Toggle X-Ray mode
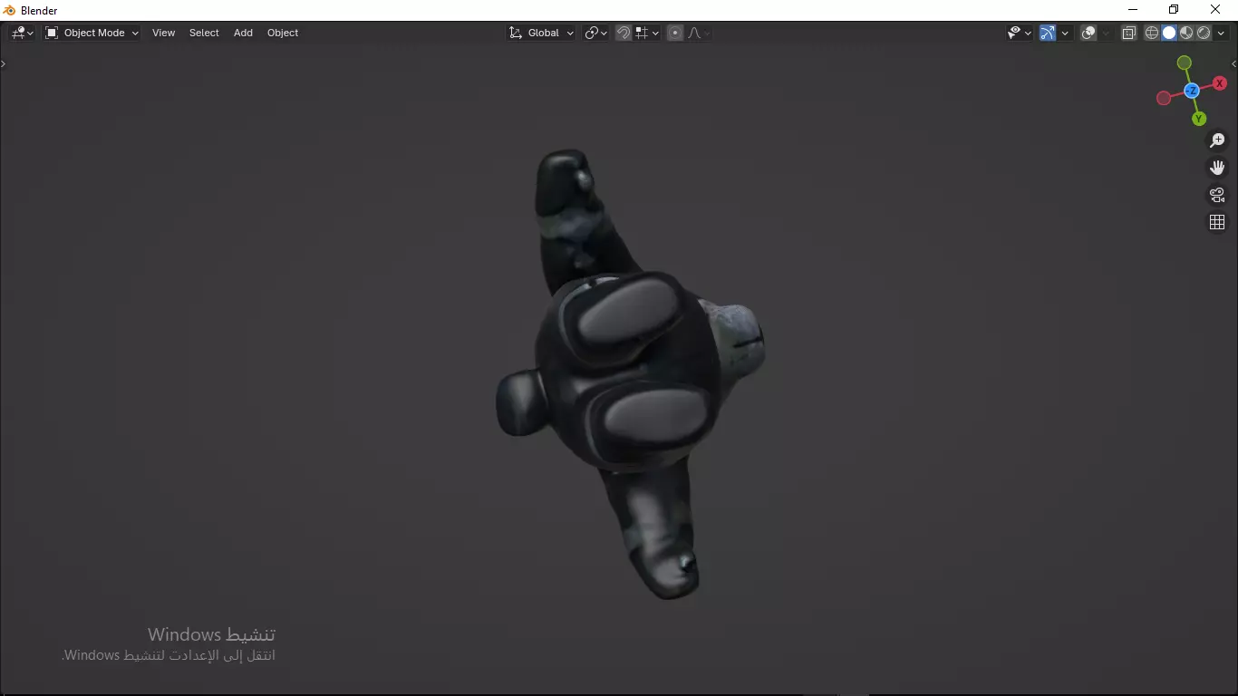 (1129, 33)
